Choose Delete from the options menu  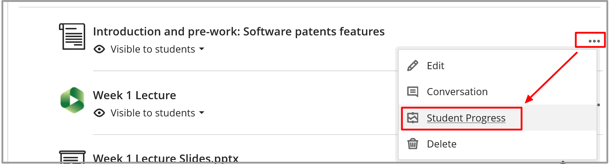[x=442, y=144]
